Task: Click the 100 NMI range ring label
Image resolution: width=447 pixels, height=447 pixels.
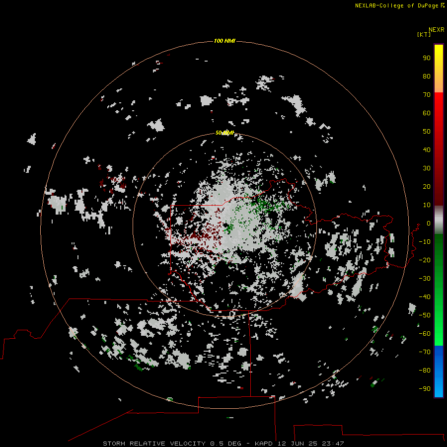Action: pyautogui.click(x=224, y=41)
